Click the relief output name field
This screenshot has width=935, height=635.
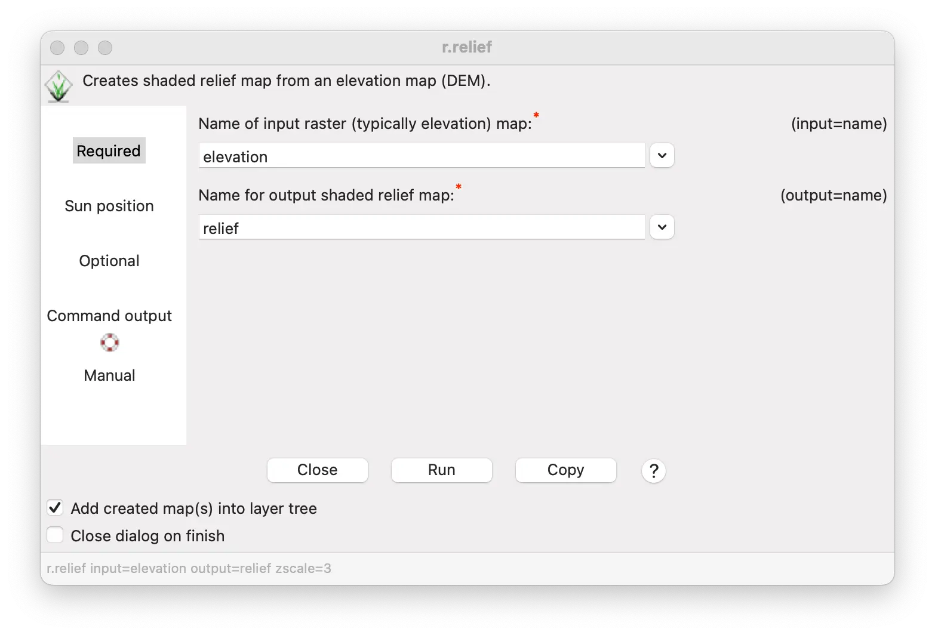422,227
